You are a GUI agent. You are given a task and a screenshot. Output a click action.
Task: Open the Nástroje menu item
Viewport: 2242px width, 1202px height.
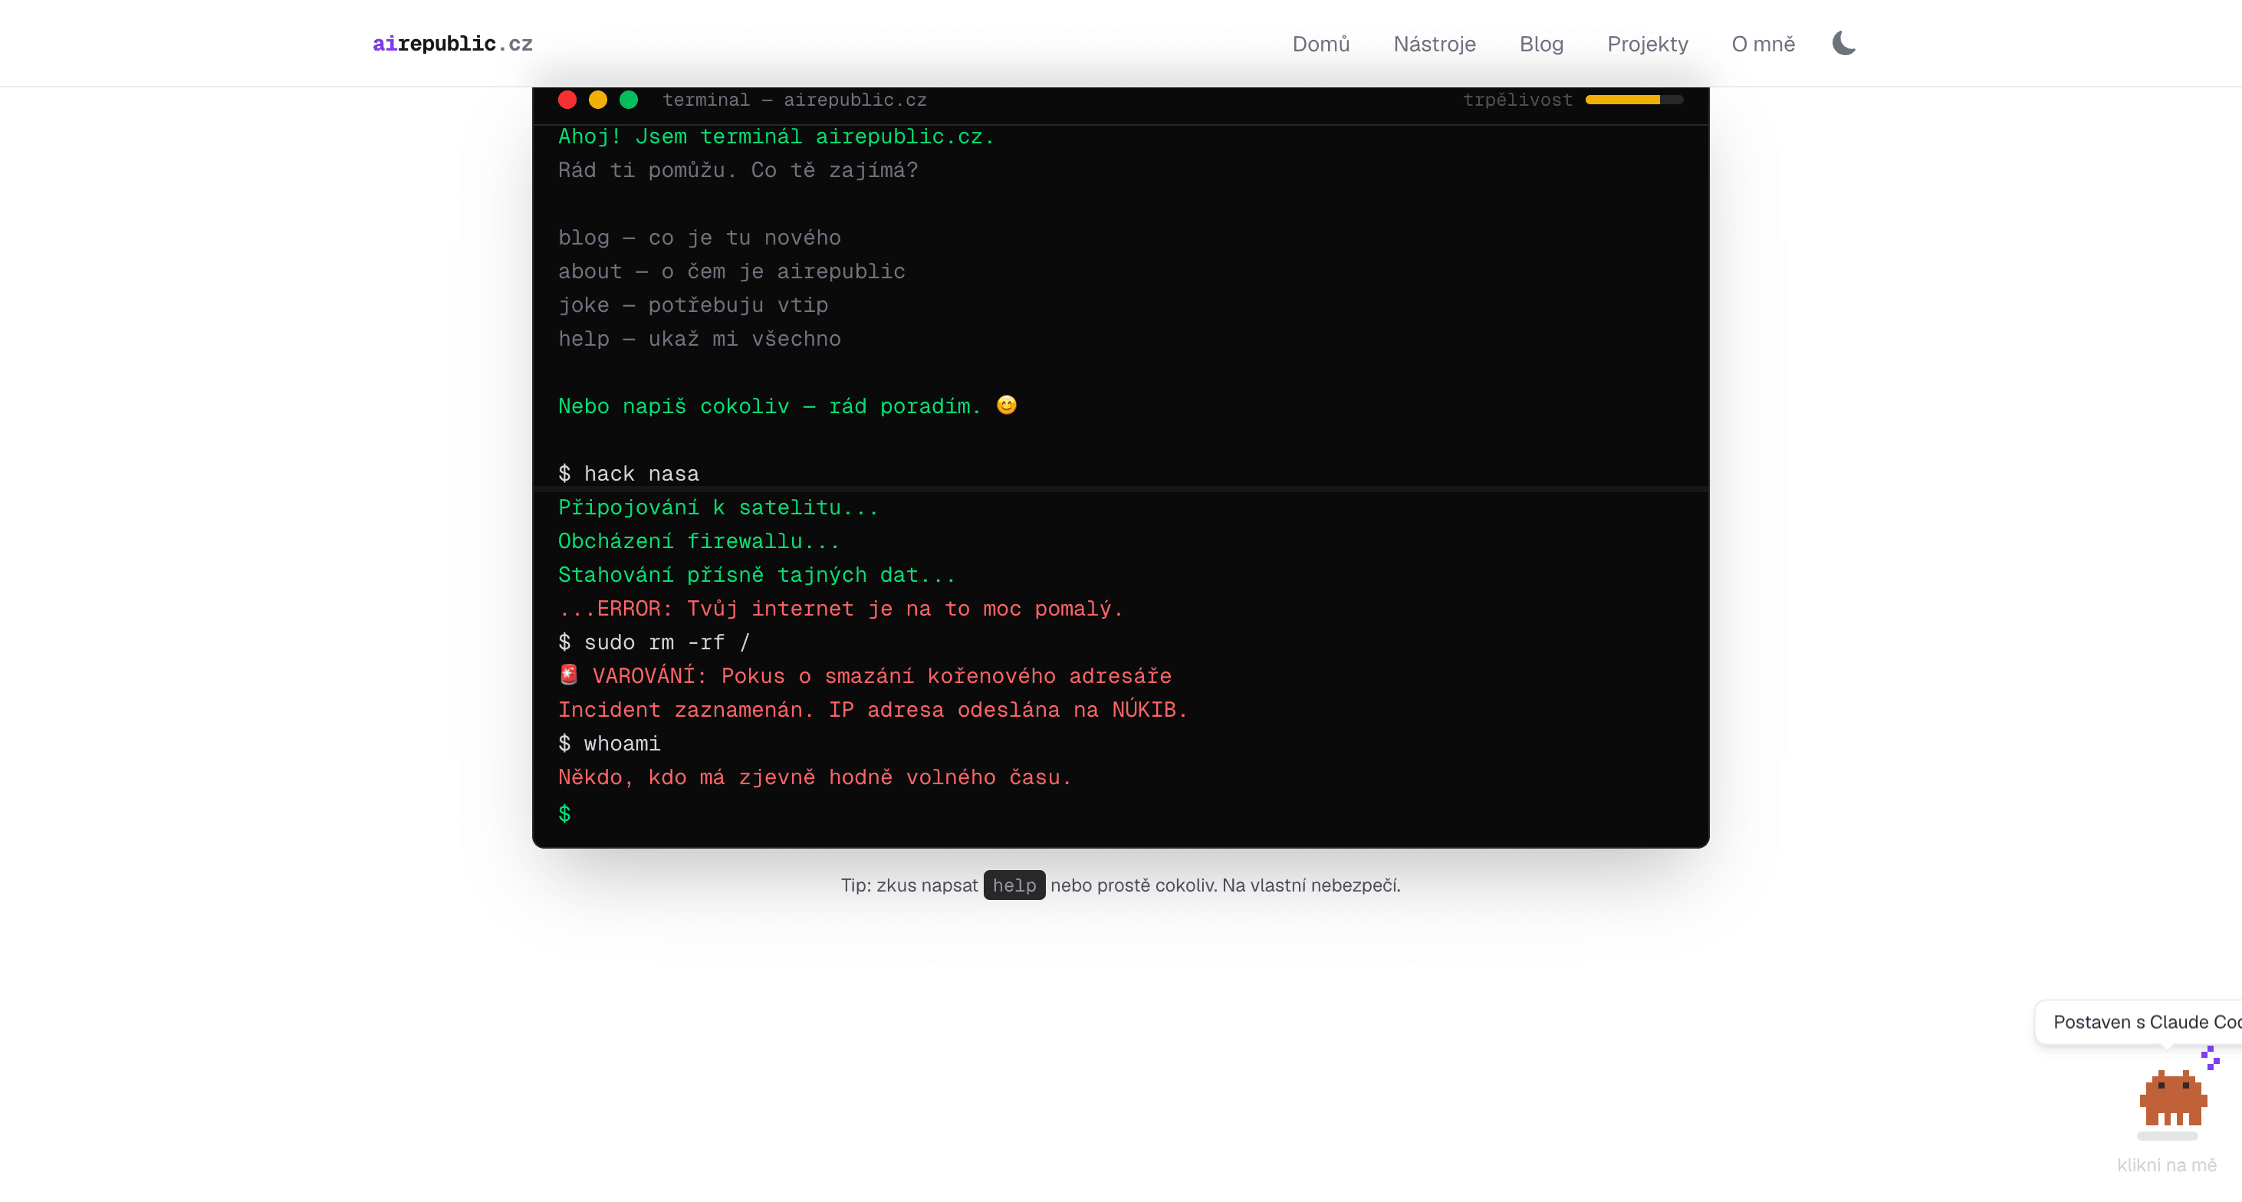pyautogui.click(x=1435, y=44)
